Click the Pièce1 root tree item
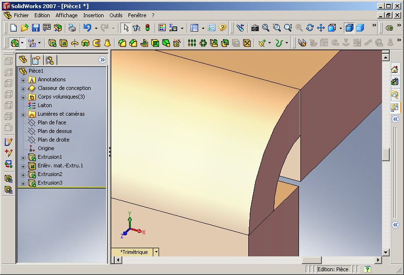 36,71
